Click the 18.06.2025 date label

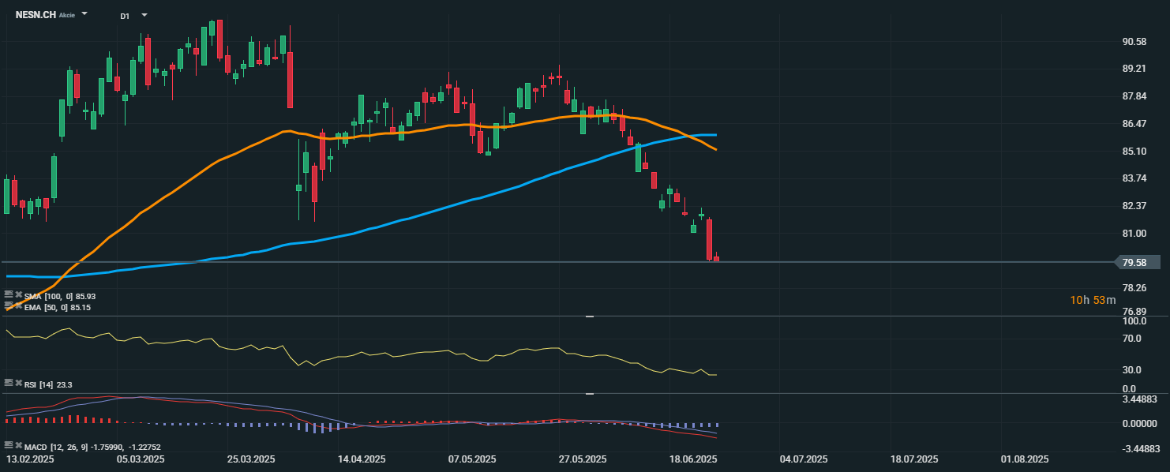693,459
